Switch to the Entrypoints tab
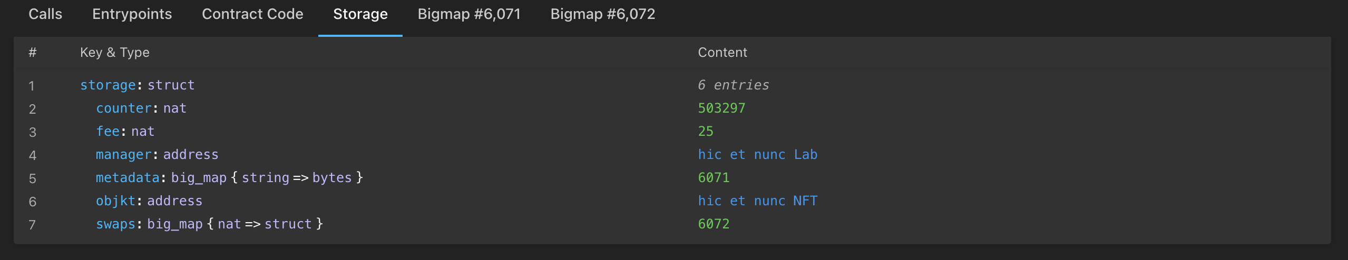The height and width of the screenshot is (260, 1348). (132, 14)
